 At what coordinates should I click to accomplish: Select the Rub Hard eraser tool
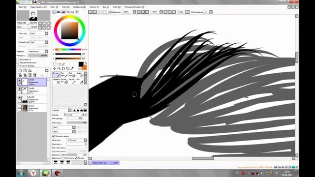pyautogui.click(x=72, y=75)
